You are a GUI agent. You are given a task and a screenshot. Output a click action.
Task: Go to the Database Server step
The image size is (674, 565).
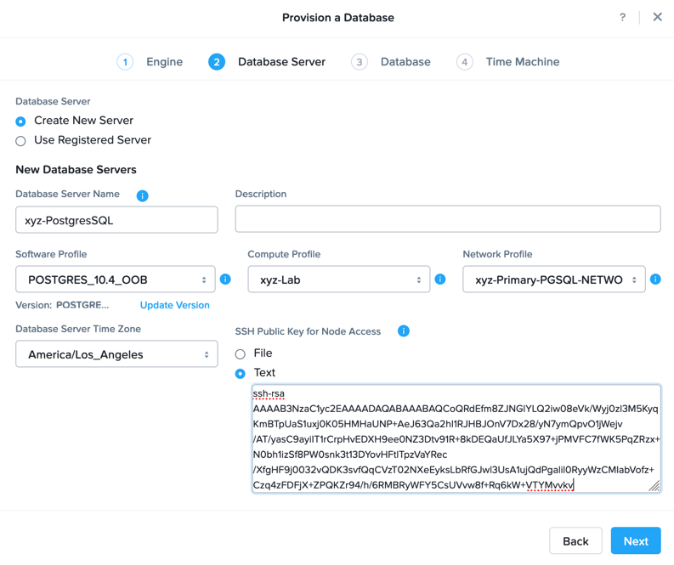click(281, 62)
